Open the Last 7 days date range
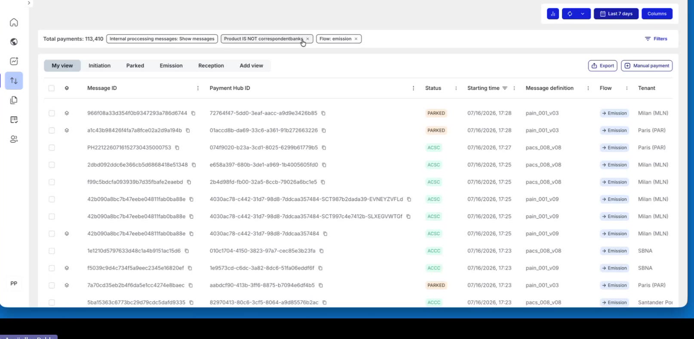Image resolution: width=694 pixels, height=339 pixels. [x=616, y=14]
